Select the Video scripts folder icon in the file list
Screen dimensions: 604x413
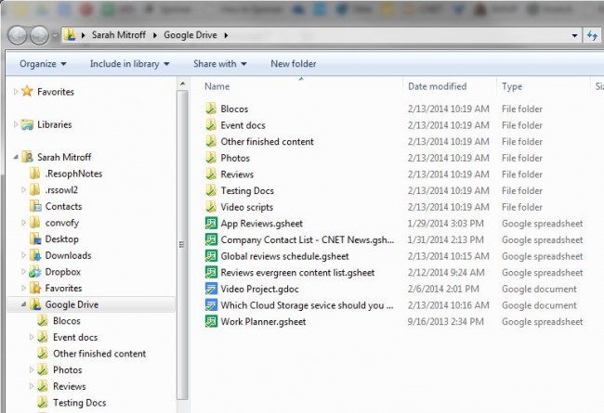211,207
